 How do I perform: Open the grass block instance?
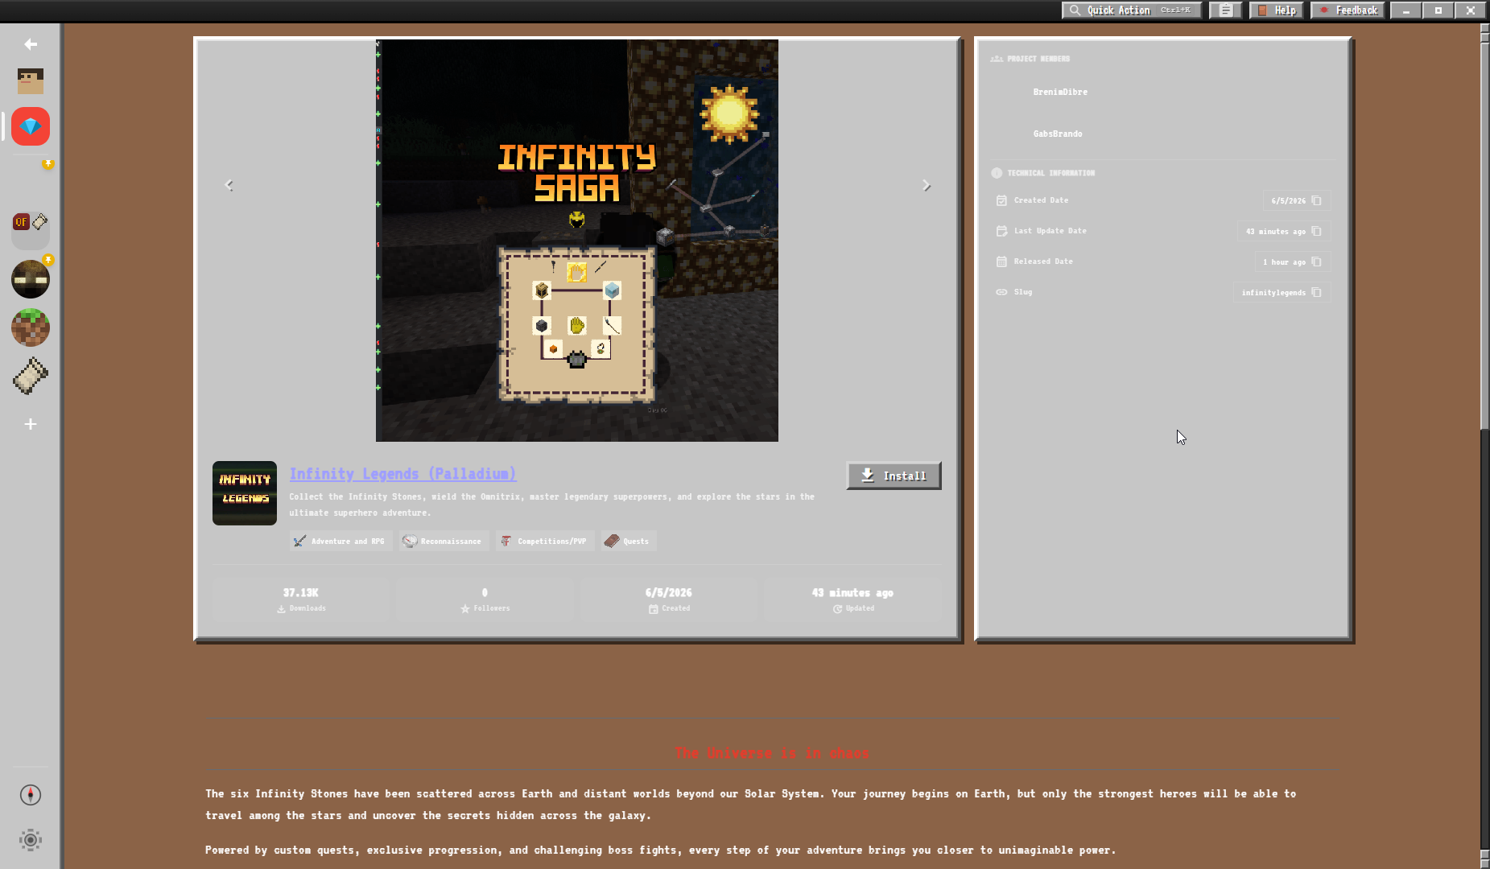pyautogui.click(x=31, y=327)
